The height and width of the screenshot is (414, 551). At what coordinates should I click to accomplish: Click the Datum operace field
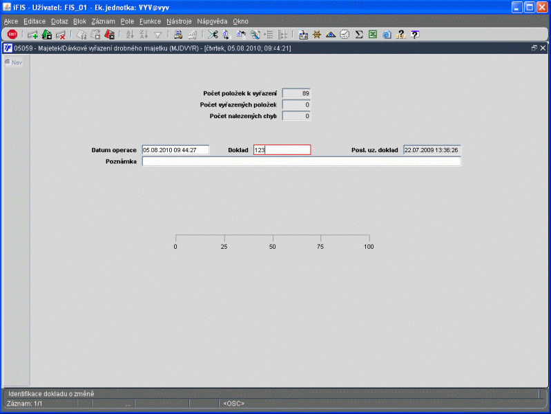point(175,150)
